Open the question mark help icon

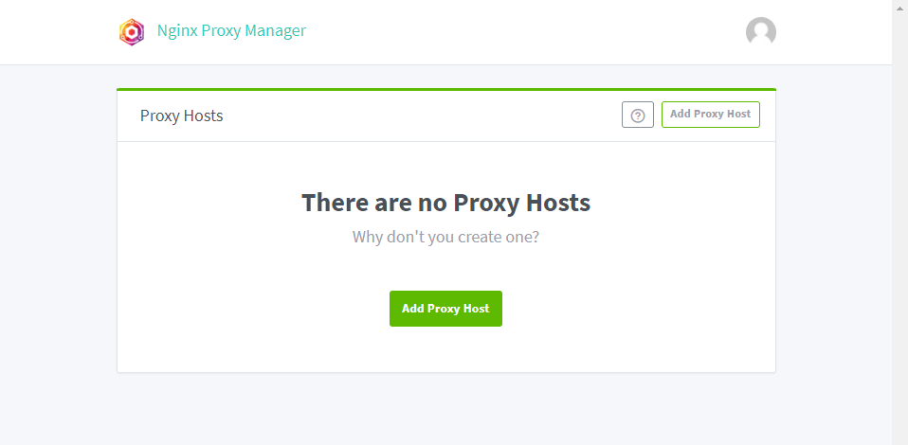638,115
